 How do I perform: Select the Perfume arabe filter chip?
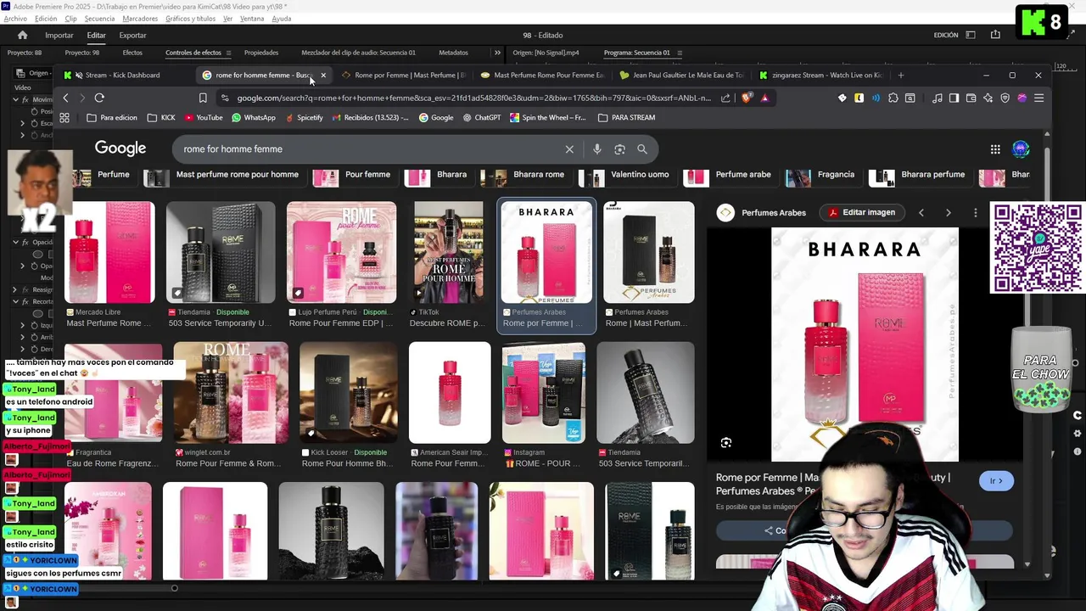click(x=732, y=175)
